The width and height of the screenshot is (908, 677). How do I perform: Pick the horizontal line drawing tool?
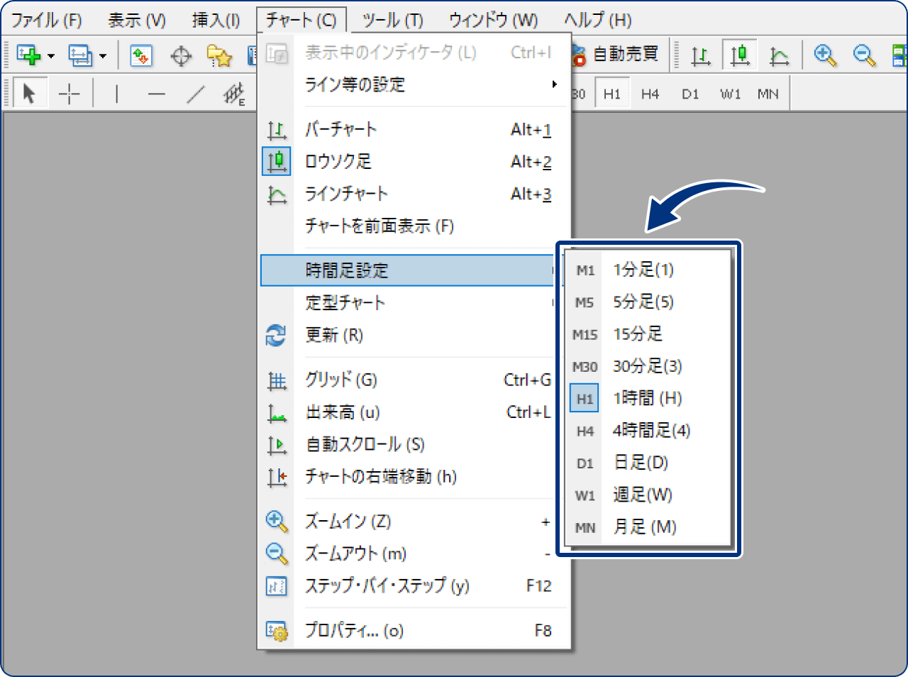point(156,93)
